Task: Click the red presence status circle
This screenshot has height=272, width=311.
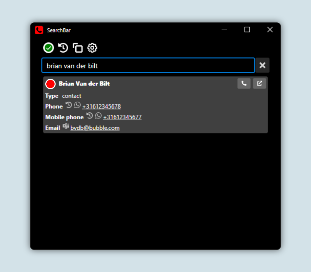Action: pyautogui.click(x=50, y=84)
